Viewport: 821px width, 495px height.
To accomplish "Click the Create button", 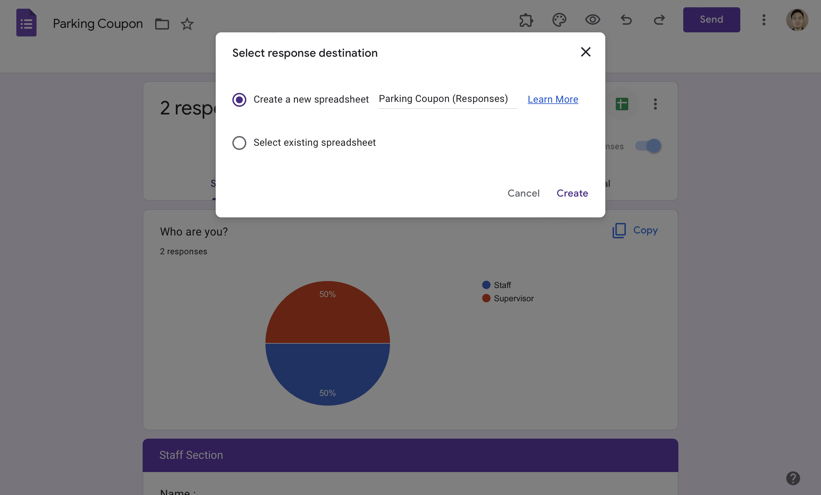I will point(572,193).
